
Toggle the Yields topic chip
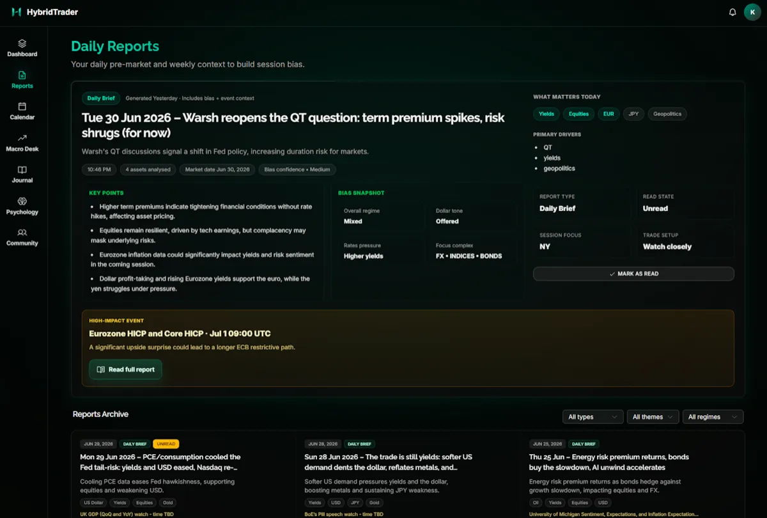(546, 114)
